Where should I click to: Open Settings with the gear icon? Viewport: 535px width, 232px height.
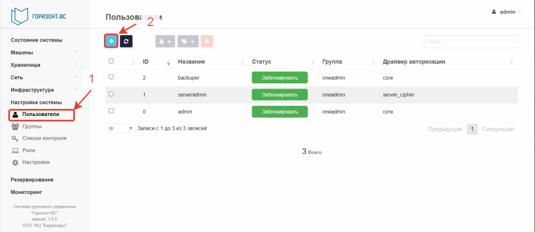(15, 162)
